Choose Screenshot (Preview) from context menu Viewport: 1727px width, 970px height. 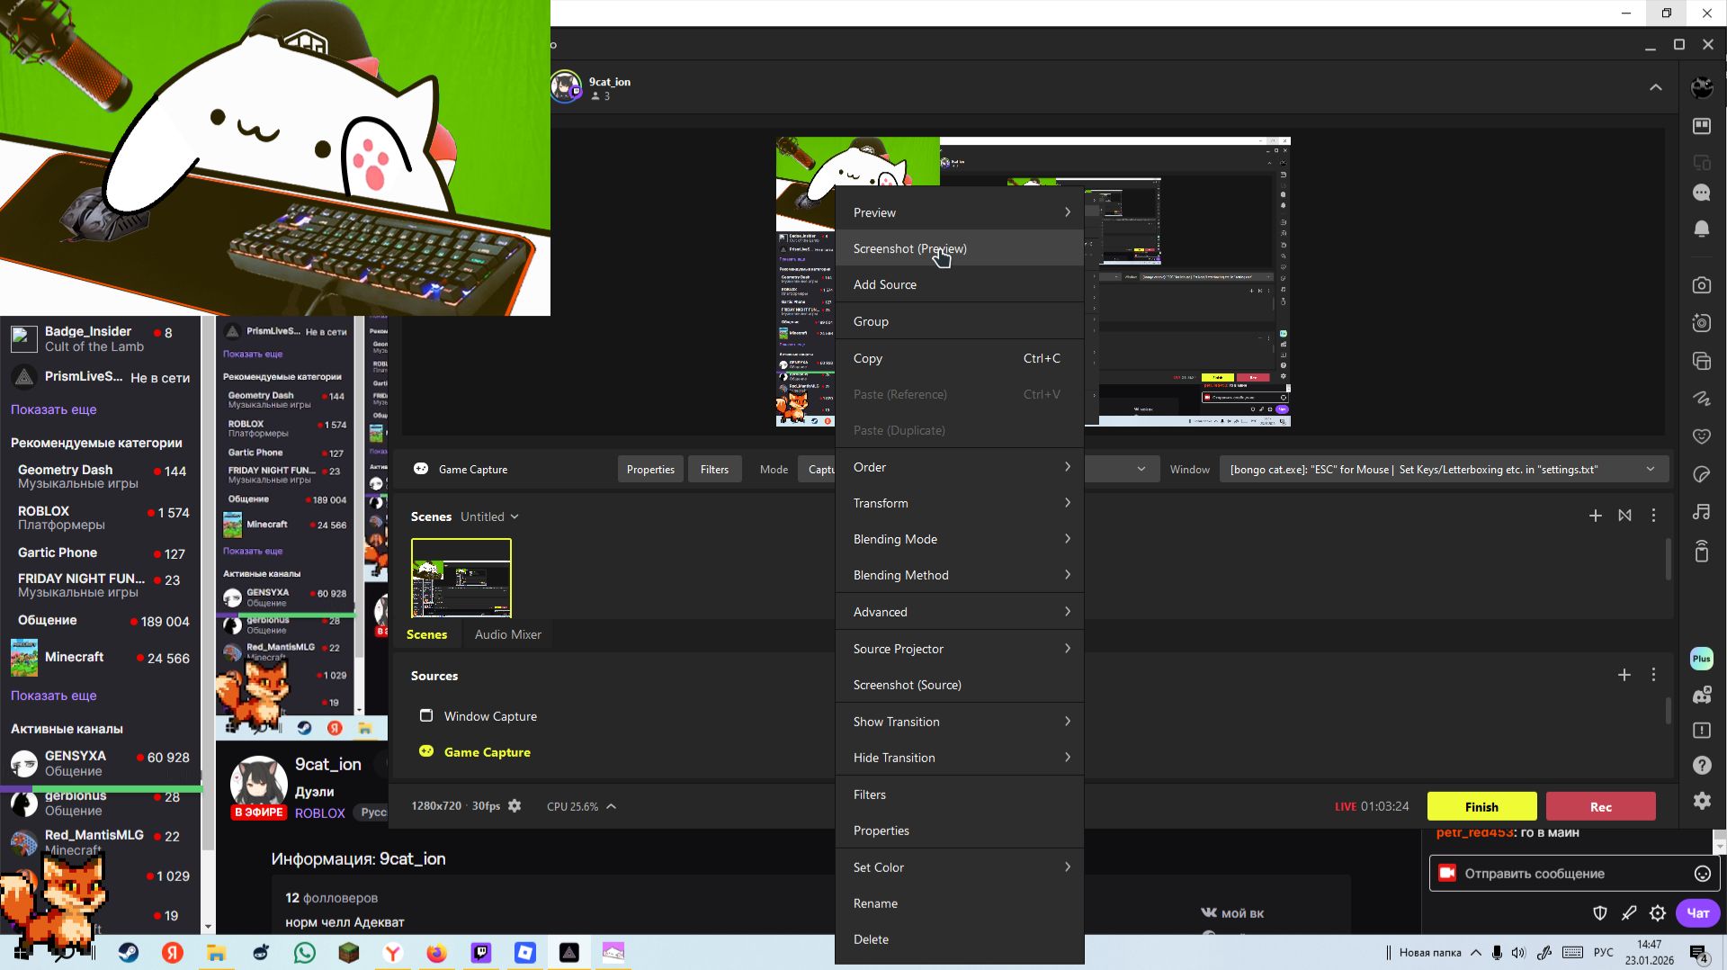point(960,248)
